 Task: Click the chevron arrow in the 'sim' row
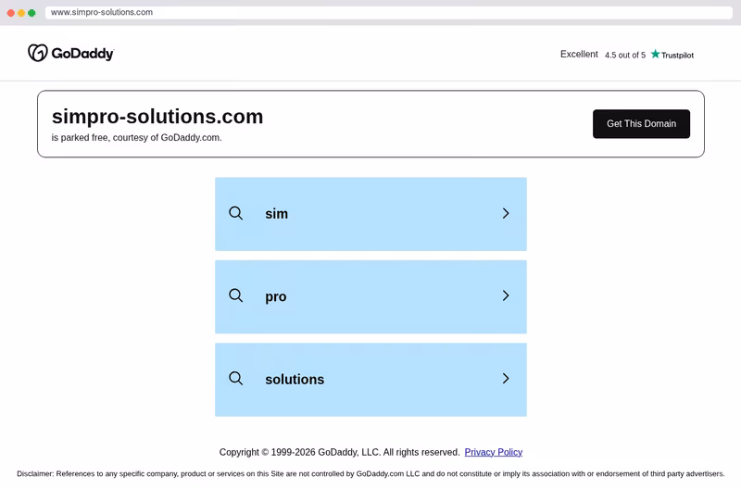pyautogui.click(x=506, y=213)
